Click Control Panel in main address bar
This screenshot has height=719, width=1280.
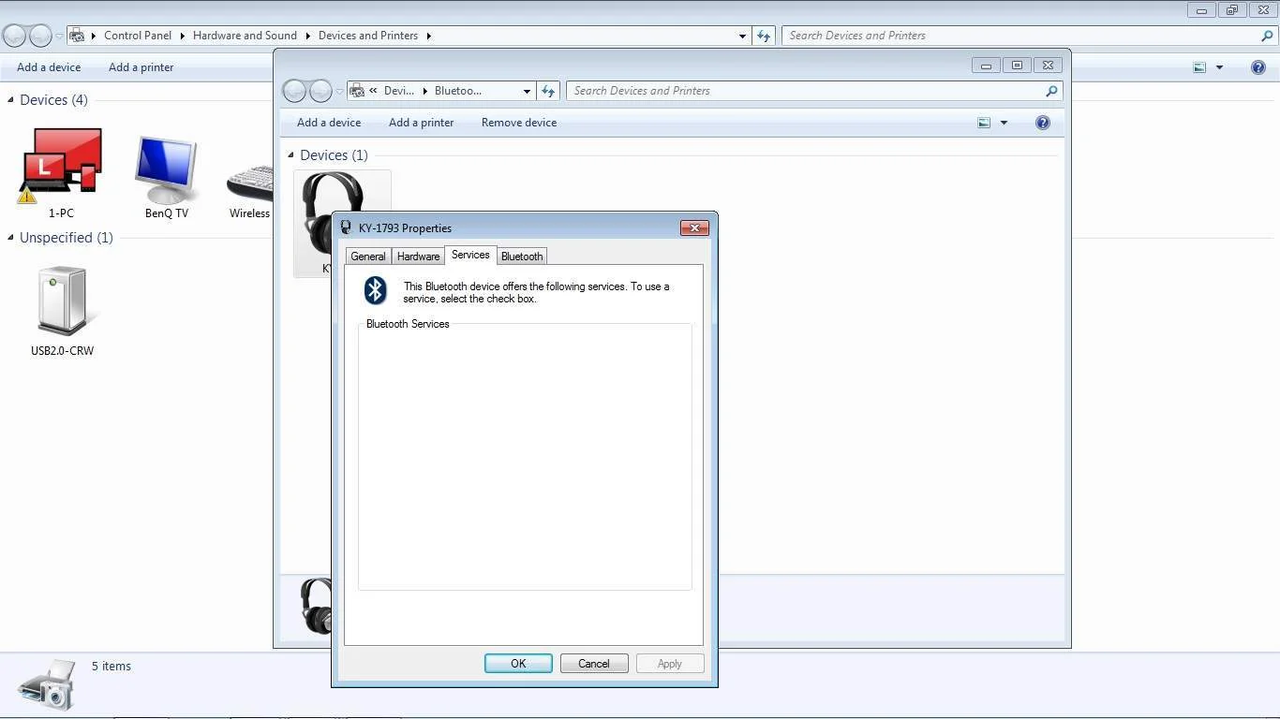coord(138,36)
